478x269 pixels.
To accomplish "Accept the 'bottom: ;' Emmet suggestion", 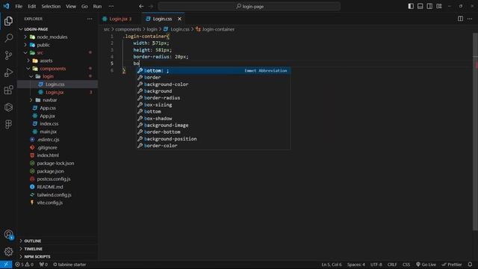I will pos(213,71).
